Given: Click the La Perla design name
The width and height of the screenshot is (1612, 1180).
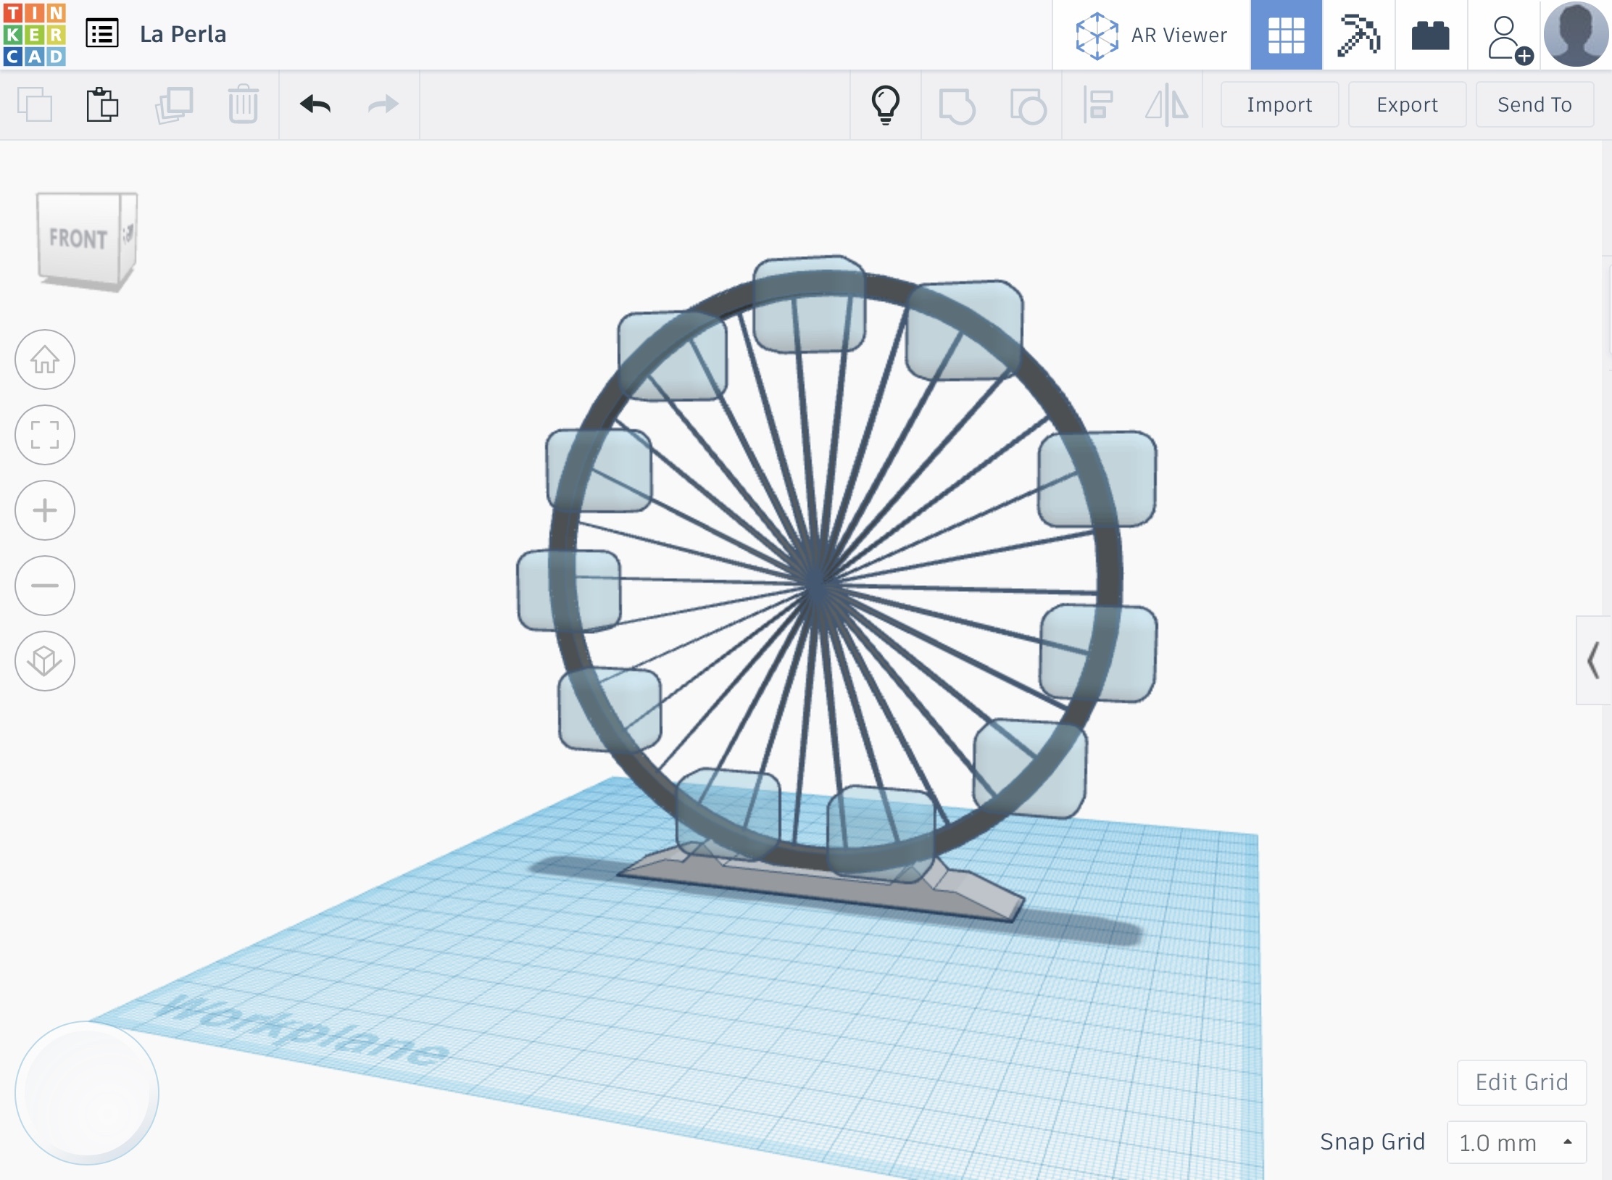Looking at the screenshot, I should tap(183, 34).
